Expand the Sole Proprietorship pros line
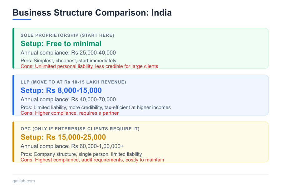Screen dimensions: 281x187 point(69,60)
